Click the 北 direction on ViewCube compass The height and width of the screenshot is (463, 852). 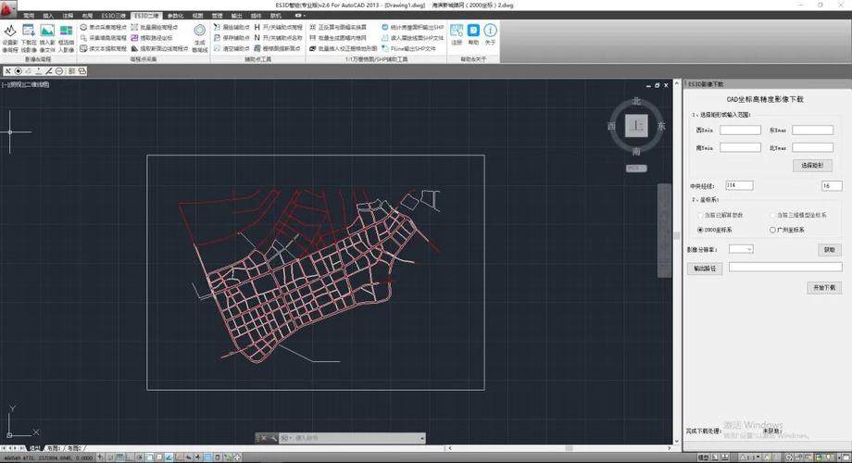pos(636,101)
